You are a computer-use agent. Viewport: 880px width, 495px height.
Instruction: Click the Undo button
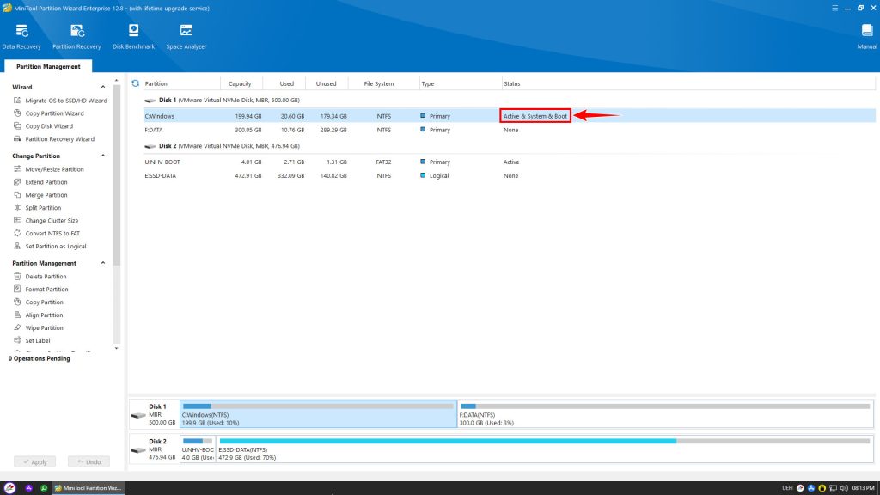click(x=89, y=461)
